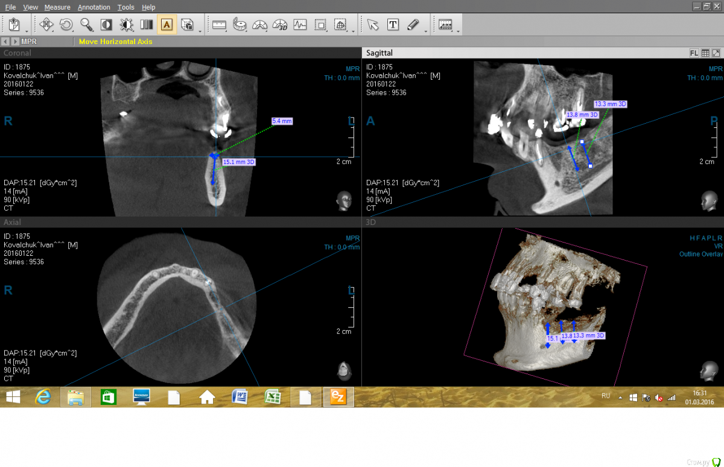
Task: Toggle FL mode in Sagittal pane
Action: [x=694, y=53]
